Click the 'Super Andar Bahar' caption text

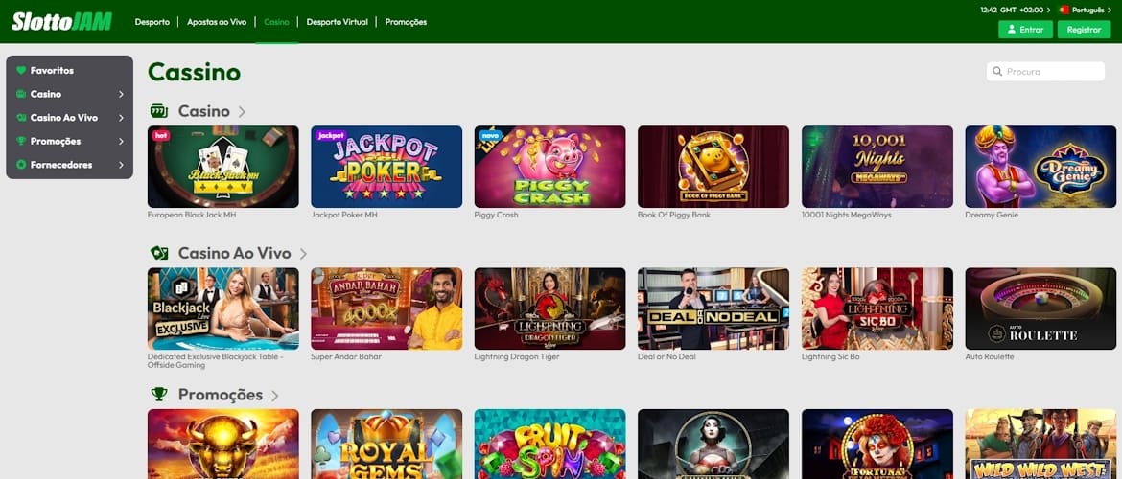click(x=346, y=356)
